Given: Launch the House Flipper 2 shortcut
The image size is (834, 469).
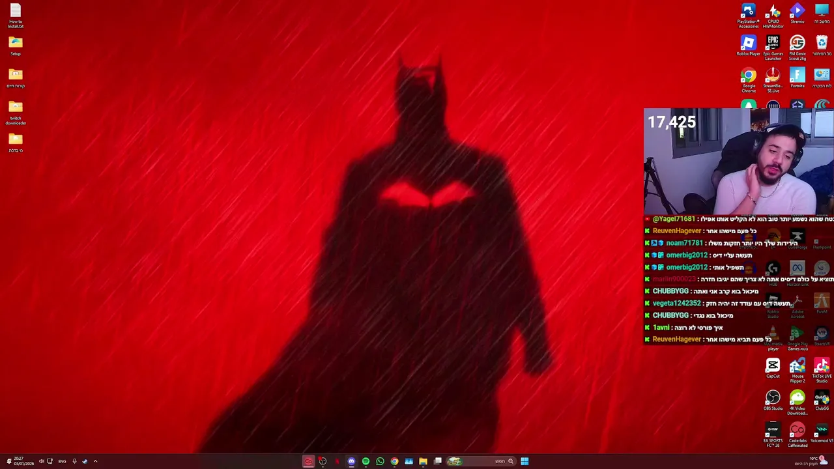Looking at the screenshot, I should [x=798, y=371].
